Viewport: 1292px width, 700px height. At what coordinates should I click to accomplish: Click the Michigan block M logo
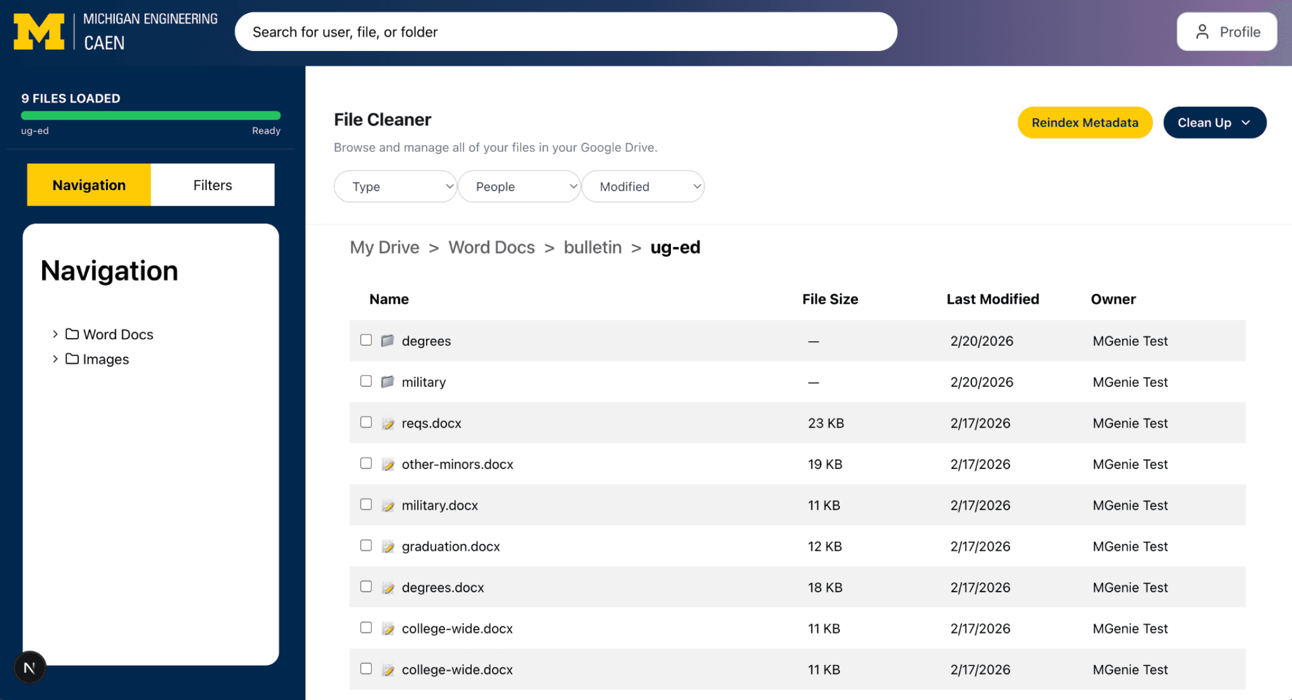point(39,31)
